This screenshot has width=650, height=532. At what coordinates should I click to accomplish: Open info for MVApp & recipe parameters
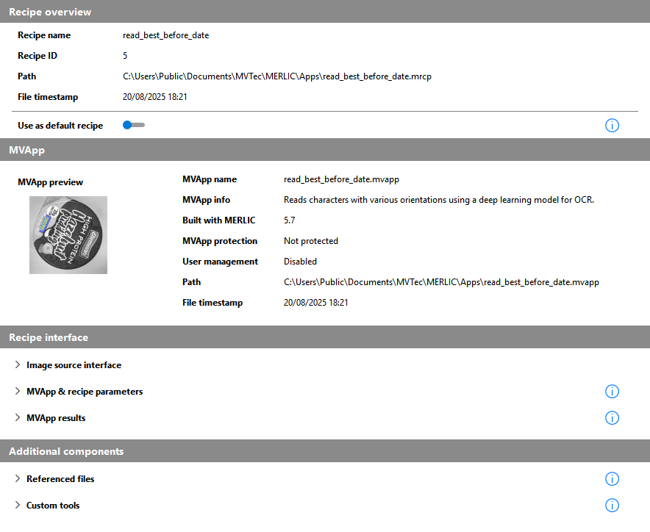(612, 392)
